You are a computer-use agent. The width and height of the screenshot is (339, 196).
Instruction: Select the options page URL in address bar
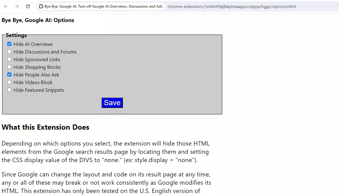pos(232,6)
